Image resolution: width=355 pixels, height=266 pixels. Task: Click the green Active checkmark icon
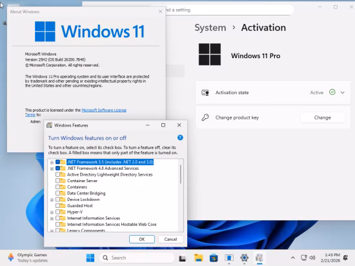click(x=332, y=92)
